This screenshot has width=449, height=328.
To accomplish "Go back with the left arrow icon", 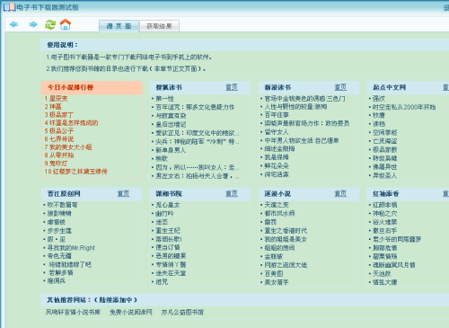I will (14, 24).
